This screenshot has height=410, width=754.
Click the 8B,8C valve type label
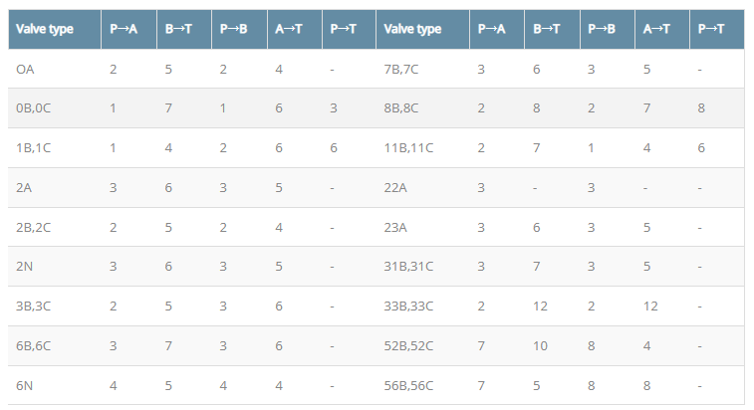coord(403,108)
